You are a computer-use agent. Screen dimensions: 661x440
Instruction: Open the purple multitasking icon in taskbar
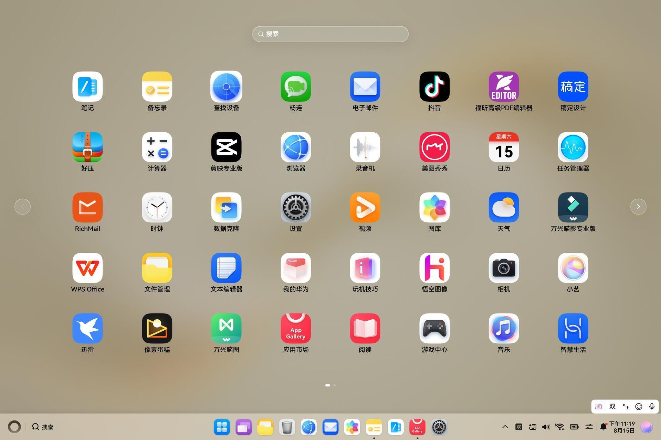[x=243, y=427]
